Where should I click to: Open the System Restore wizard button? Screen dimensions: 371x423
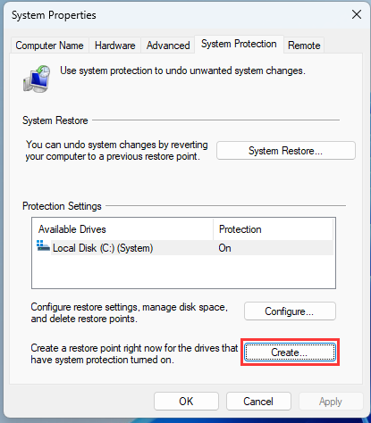tap(286, 151)
